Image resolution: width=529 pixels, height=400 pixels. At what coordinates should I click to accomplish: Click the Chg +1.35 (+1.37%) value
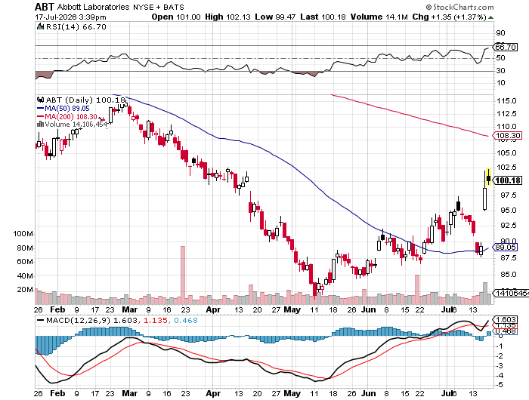[x=450, y=17]
